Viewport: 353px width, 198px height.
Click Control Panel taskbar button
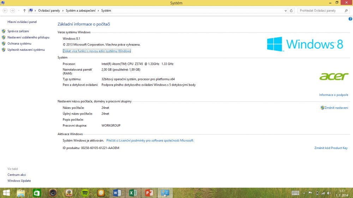[x=165, y=193]
